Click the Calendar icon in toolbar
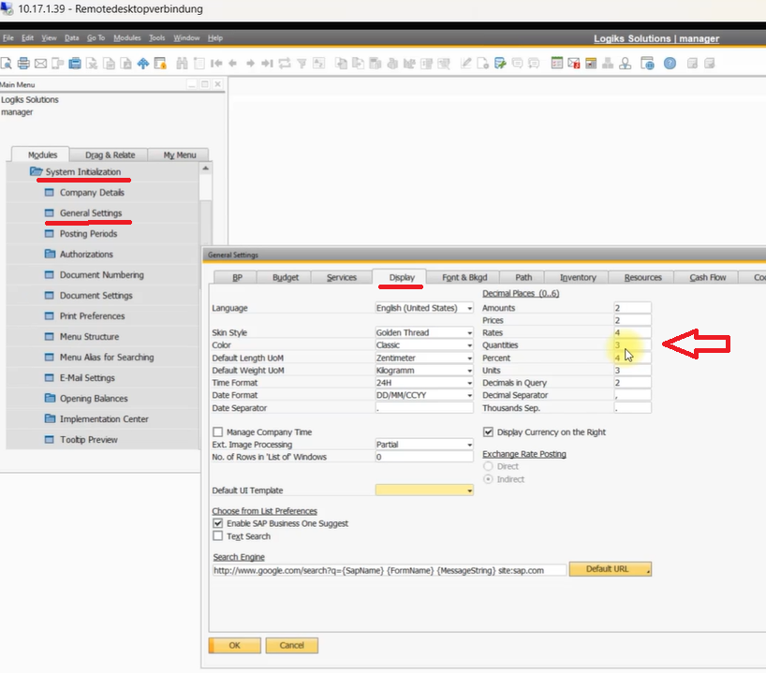The height and width of the screenshot is (673, 766). [x=556, y=64]
